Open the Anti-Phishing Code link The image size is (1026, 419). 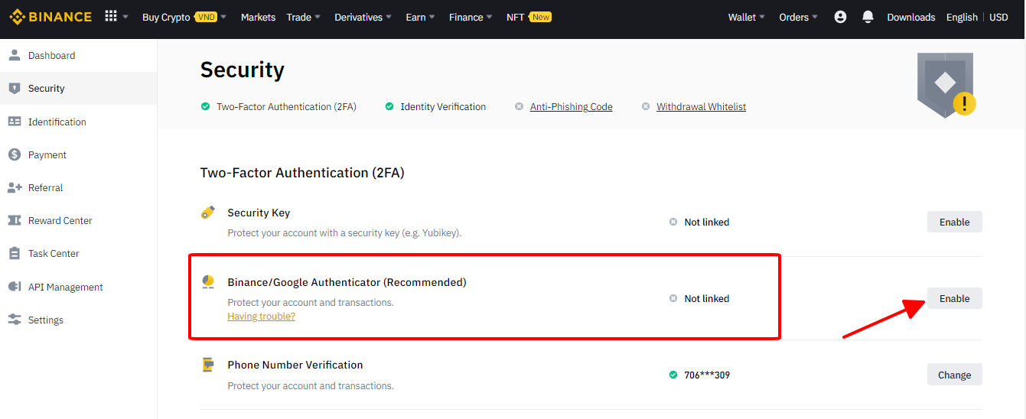click(x=572, y=106)
